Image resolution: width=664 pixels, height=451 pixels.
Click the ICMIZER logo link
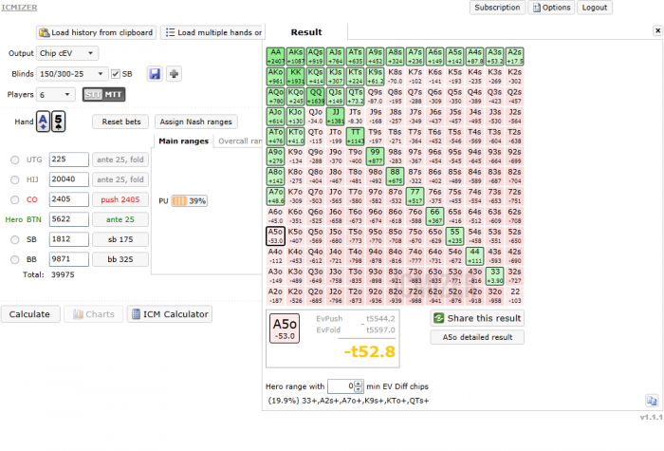click(19, 8)
